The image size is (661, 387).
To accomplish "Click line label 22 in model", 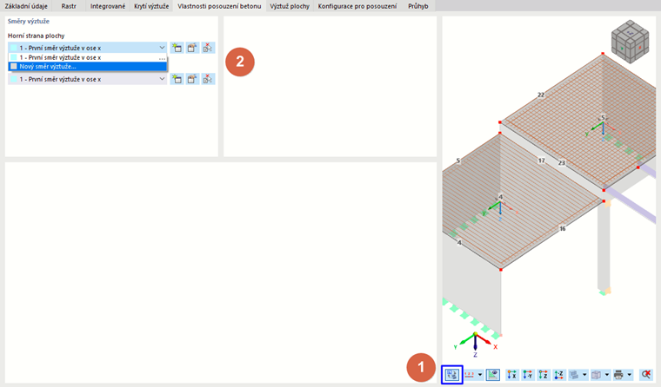I will point(541,95).
